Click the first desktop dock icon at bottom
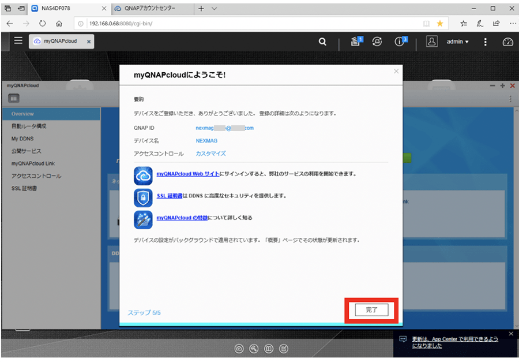This screenshot has height=362, width=519. [239, 349]
